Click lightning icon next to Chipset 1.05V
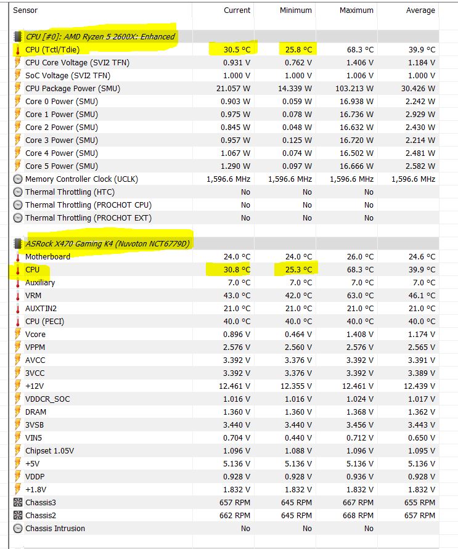The width and height of the screenshot is (458, 549). pos(17,451)
